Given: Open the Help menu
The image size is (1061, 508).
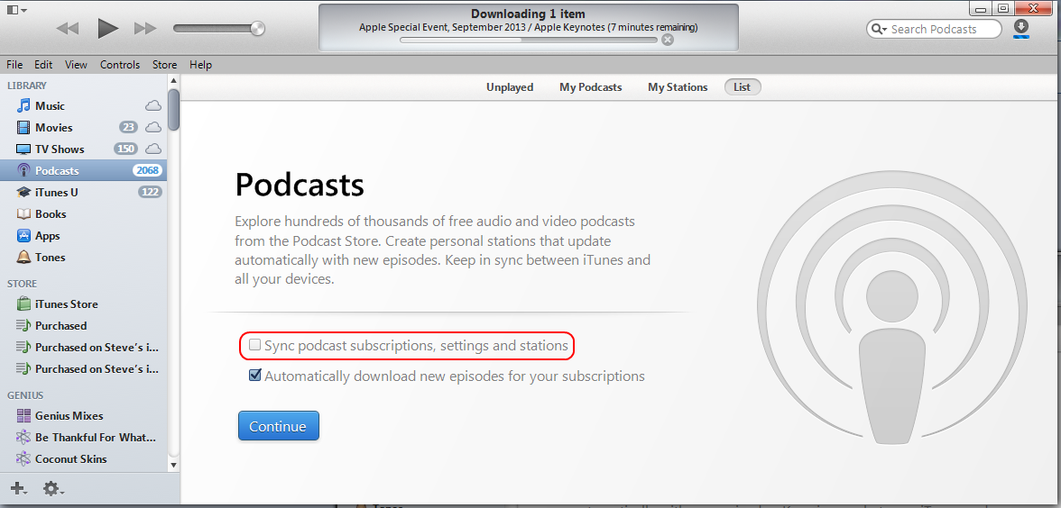Looking at the screenshot, I should pyautogui.click(x=200, y=65).
